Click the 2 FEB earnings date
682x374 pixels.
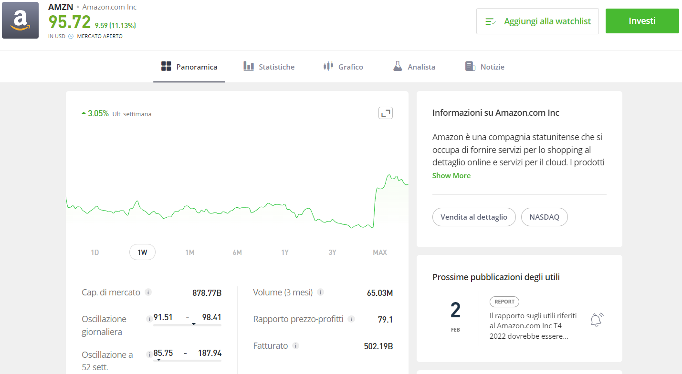tap(455, 316)
